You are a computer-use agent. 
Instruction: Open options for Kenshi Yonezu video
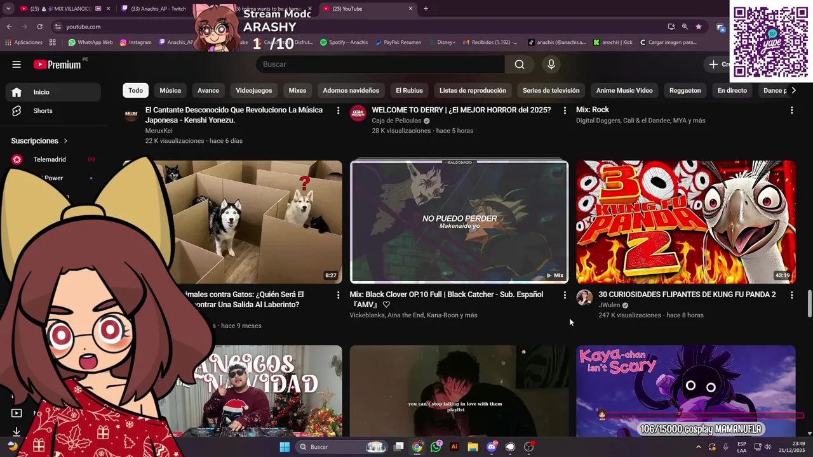[x=339, y=110]
